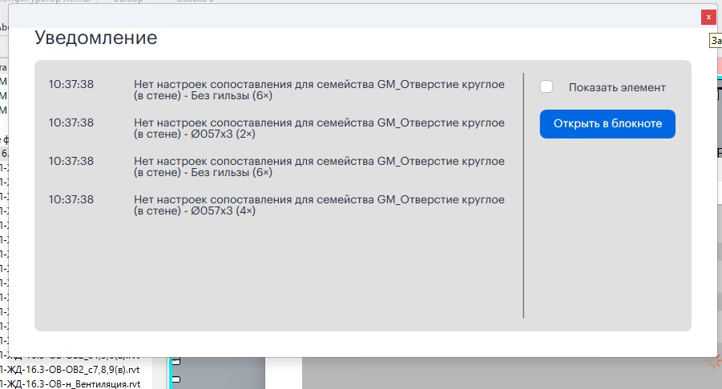The image size is (722, 389).
Task: Select the message ending with Ø057х3 (2×)
Action: coord(319,128)
